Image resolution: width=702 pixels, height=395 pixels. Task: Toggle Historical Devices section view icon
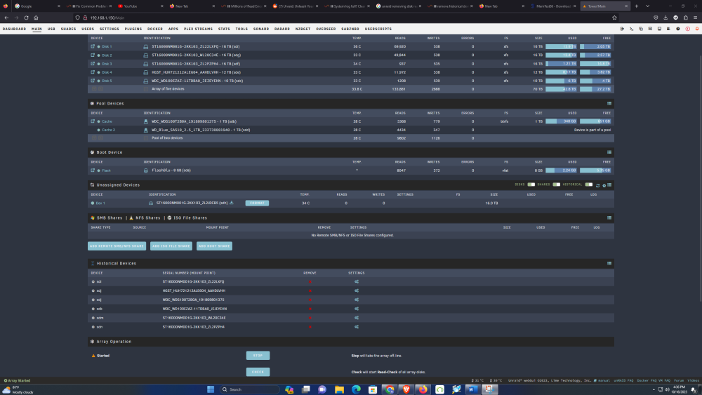pos(609,264)
